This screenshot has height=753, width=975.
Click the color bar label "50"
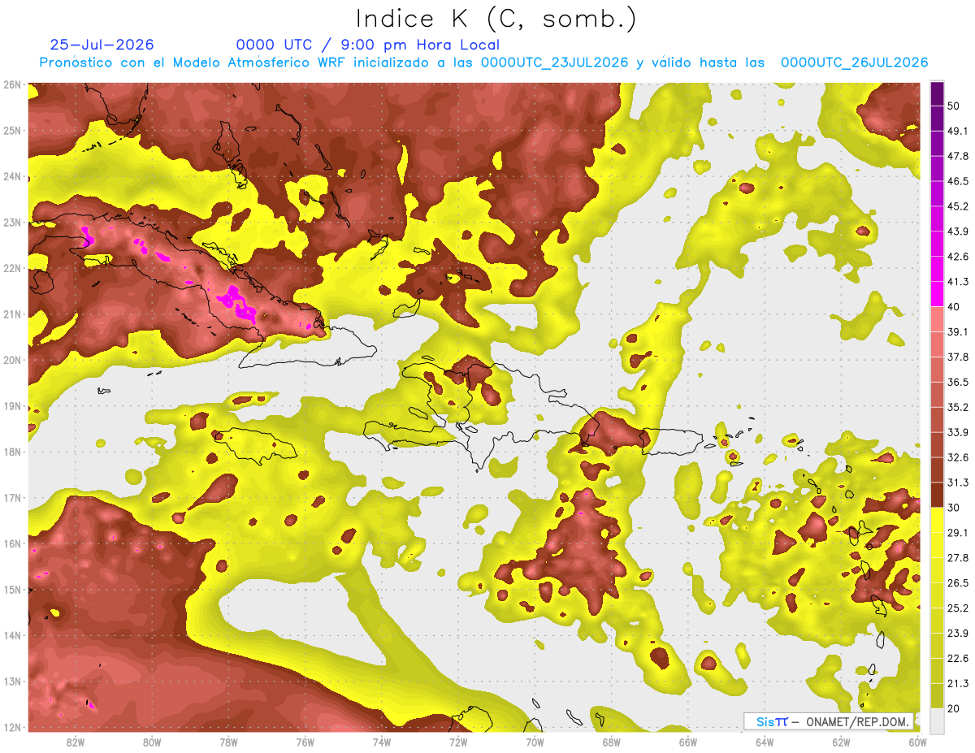click(955, 106)
